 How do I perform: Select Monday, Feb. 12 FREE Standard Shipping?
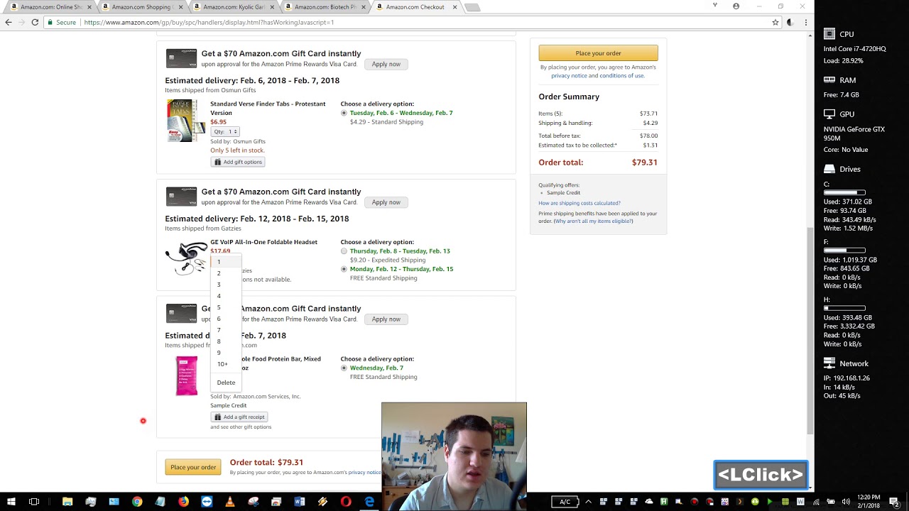[344, 269]
